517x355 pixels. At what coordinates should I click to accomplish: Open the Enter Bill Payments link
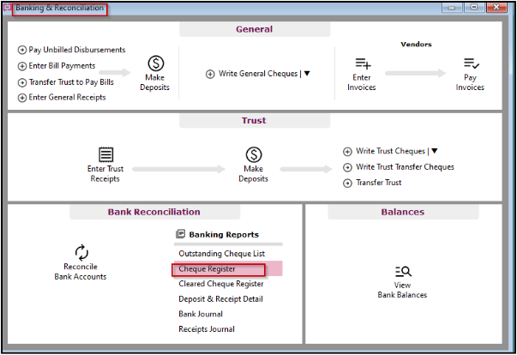[62, 66]
